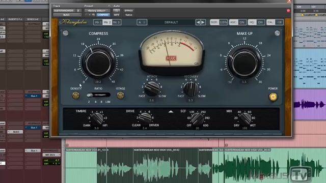Toggle the COMPARE button

103,15
